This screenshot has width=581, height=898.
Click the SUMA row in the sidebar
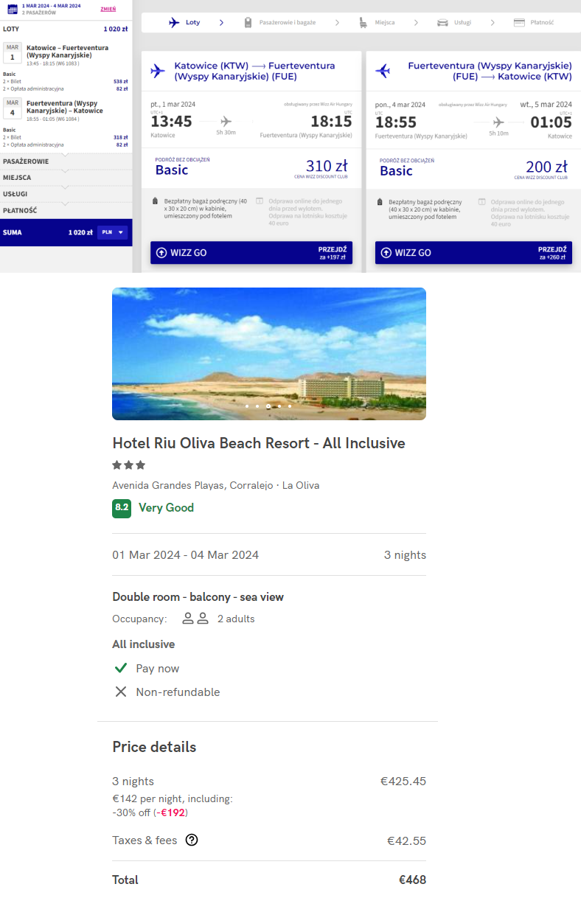pos(66,232)
